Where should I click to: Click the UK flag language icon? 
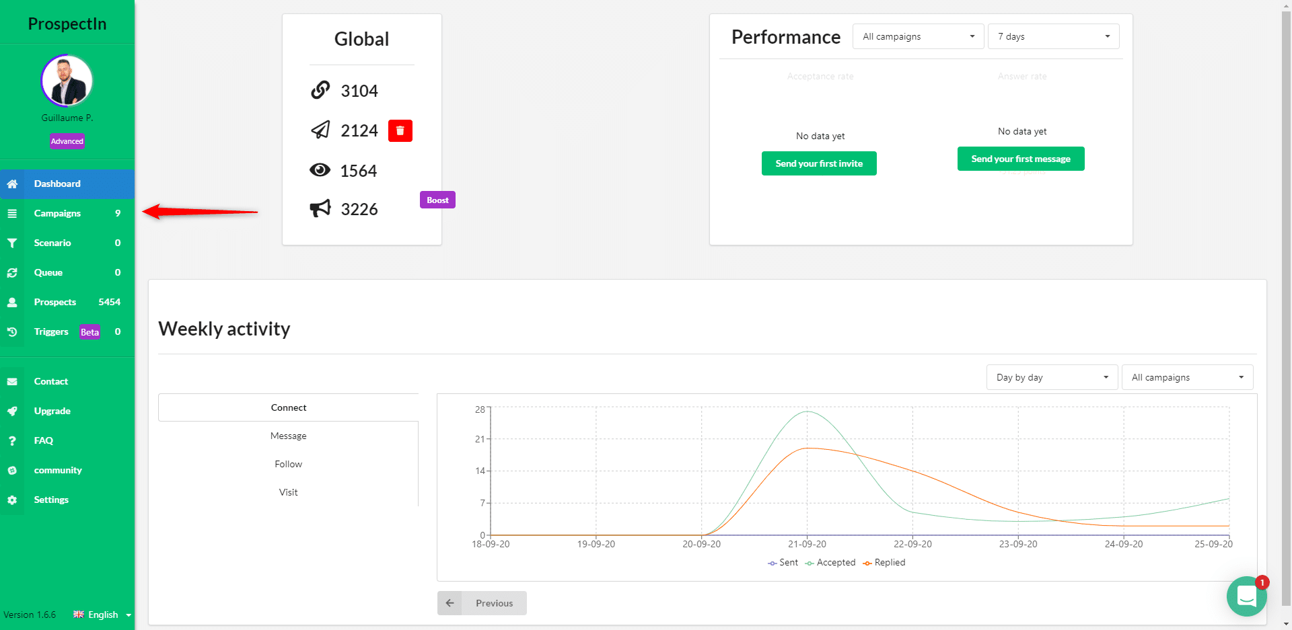tap(79, 615)
